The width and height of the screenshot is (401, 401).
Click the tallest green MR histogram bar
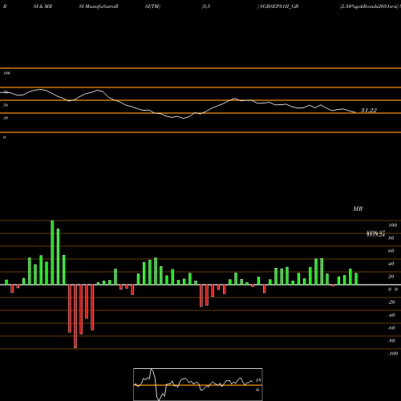[x=52, y=253]
